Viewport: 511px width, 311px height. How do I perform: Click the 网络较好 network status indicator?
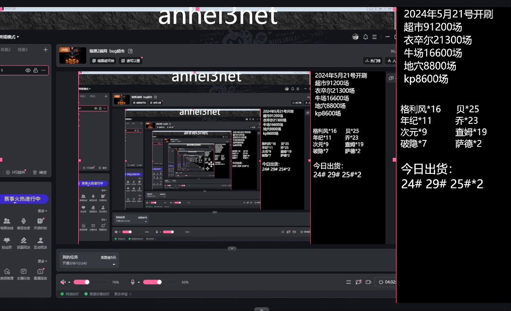click(x=70, y=294)
